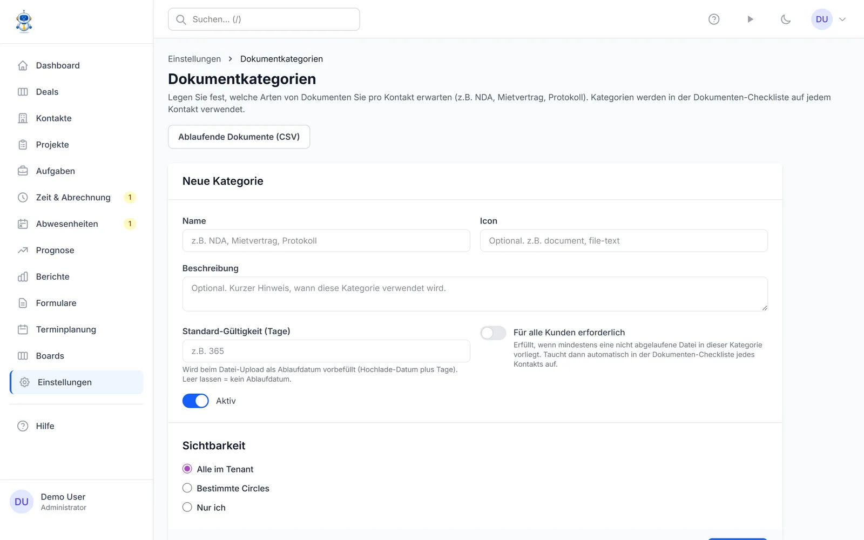Open the DU avatar account menu

pos(822,19)
